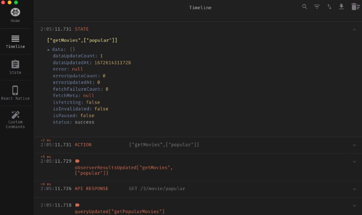This screenshot has height=215, width=362.
Task: Click the status: success row
Action: point(73,122)
